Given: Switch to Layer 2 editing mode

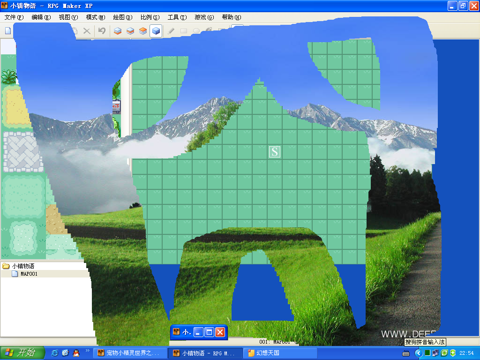Looking at the screenshot, I should (x=130, y=31).
